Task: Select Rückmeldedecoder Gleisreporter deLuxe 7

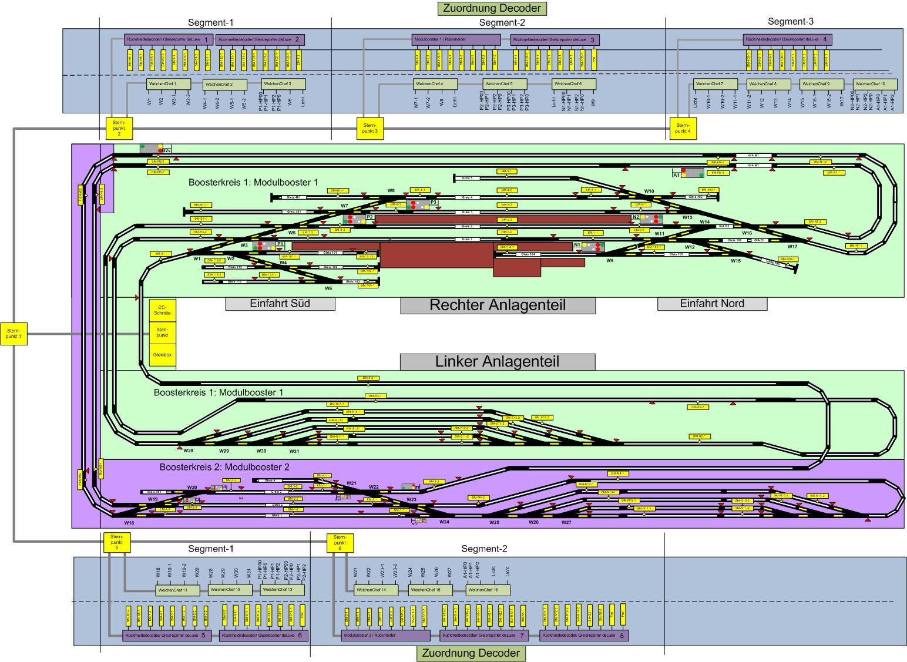Action: pyautogui.click(x=484, y=635)
